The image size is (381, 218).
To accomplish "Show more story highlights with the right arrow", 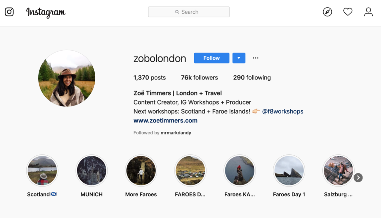I will (x=358, y=178).
